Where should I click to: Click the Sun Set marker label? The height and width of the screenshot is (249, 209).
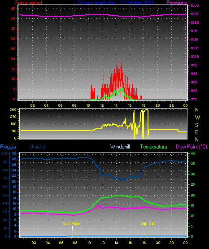coord(148,223)
